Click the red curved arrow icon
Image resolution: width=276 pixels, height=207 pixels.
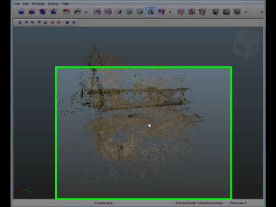67,12
